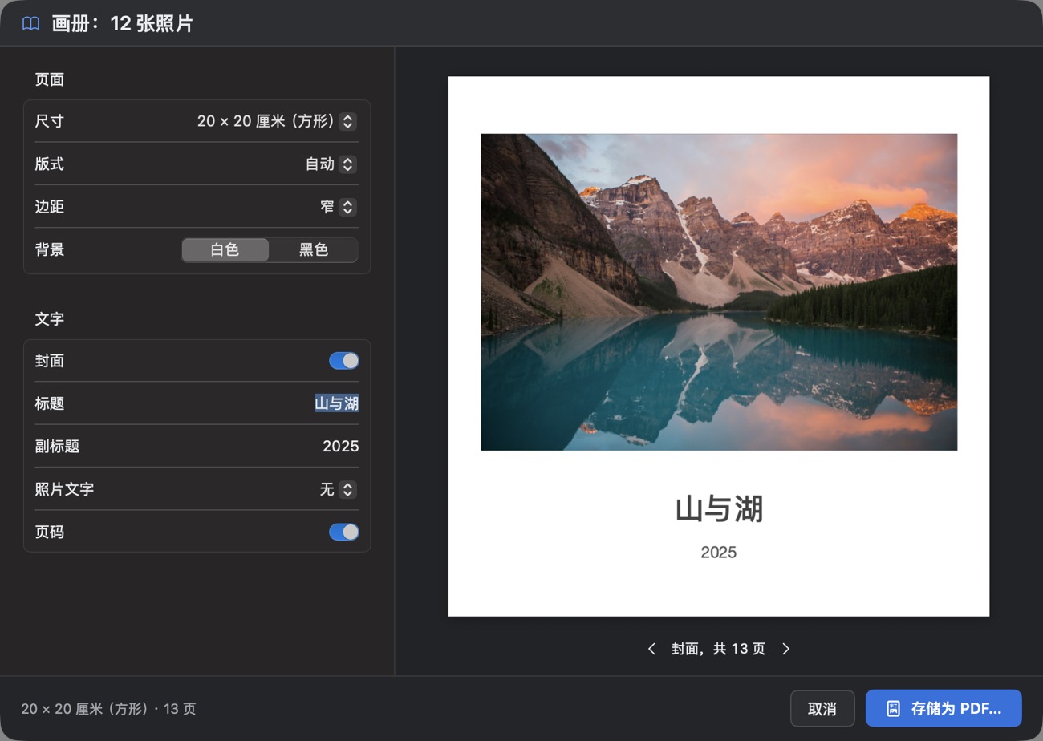Click the 封面，共 13 页 page indicator
Viewport: 1043px width, 741px height.
[719, 649]
